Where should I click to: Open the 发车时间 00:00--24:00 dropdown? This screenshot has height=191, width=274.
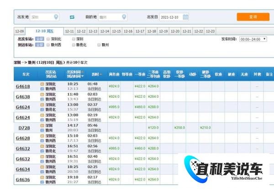pos(253,39)
